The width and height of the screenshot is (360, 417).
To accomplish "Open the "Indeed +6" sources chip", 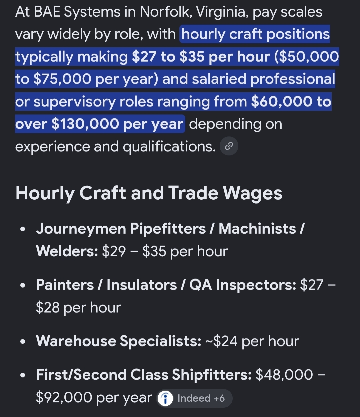I will pos(194,398).
